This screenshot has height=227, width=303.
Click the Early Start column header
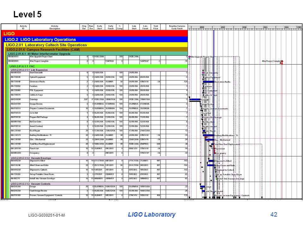99,27
